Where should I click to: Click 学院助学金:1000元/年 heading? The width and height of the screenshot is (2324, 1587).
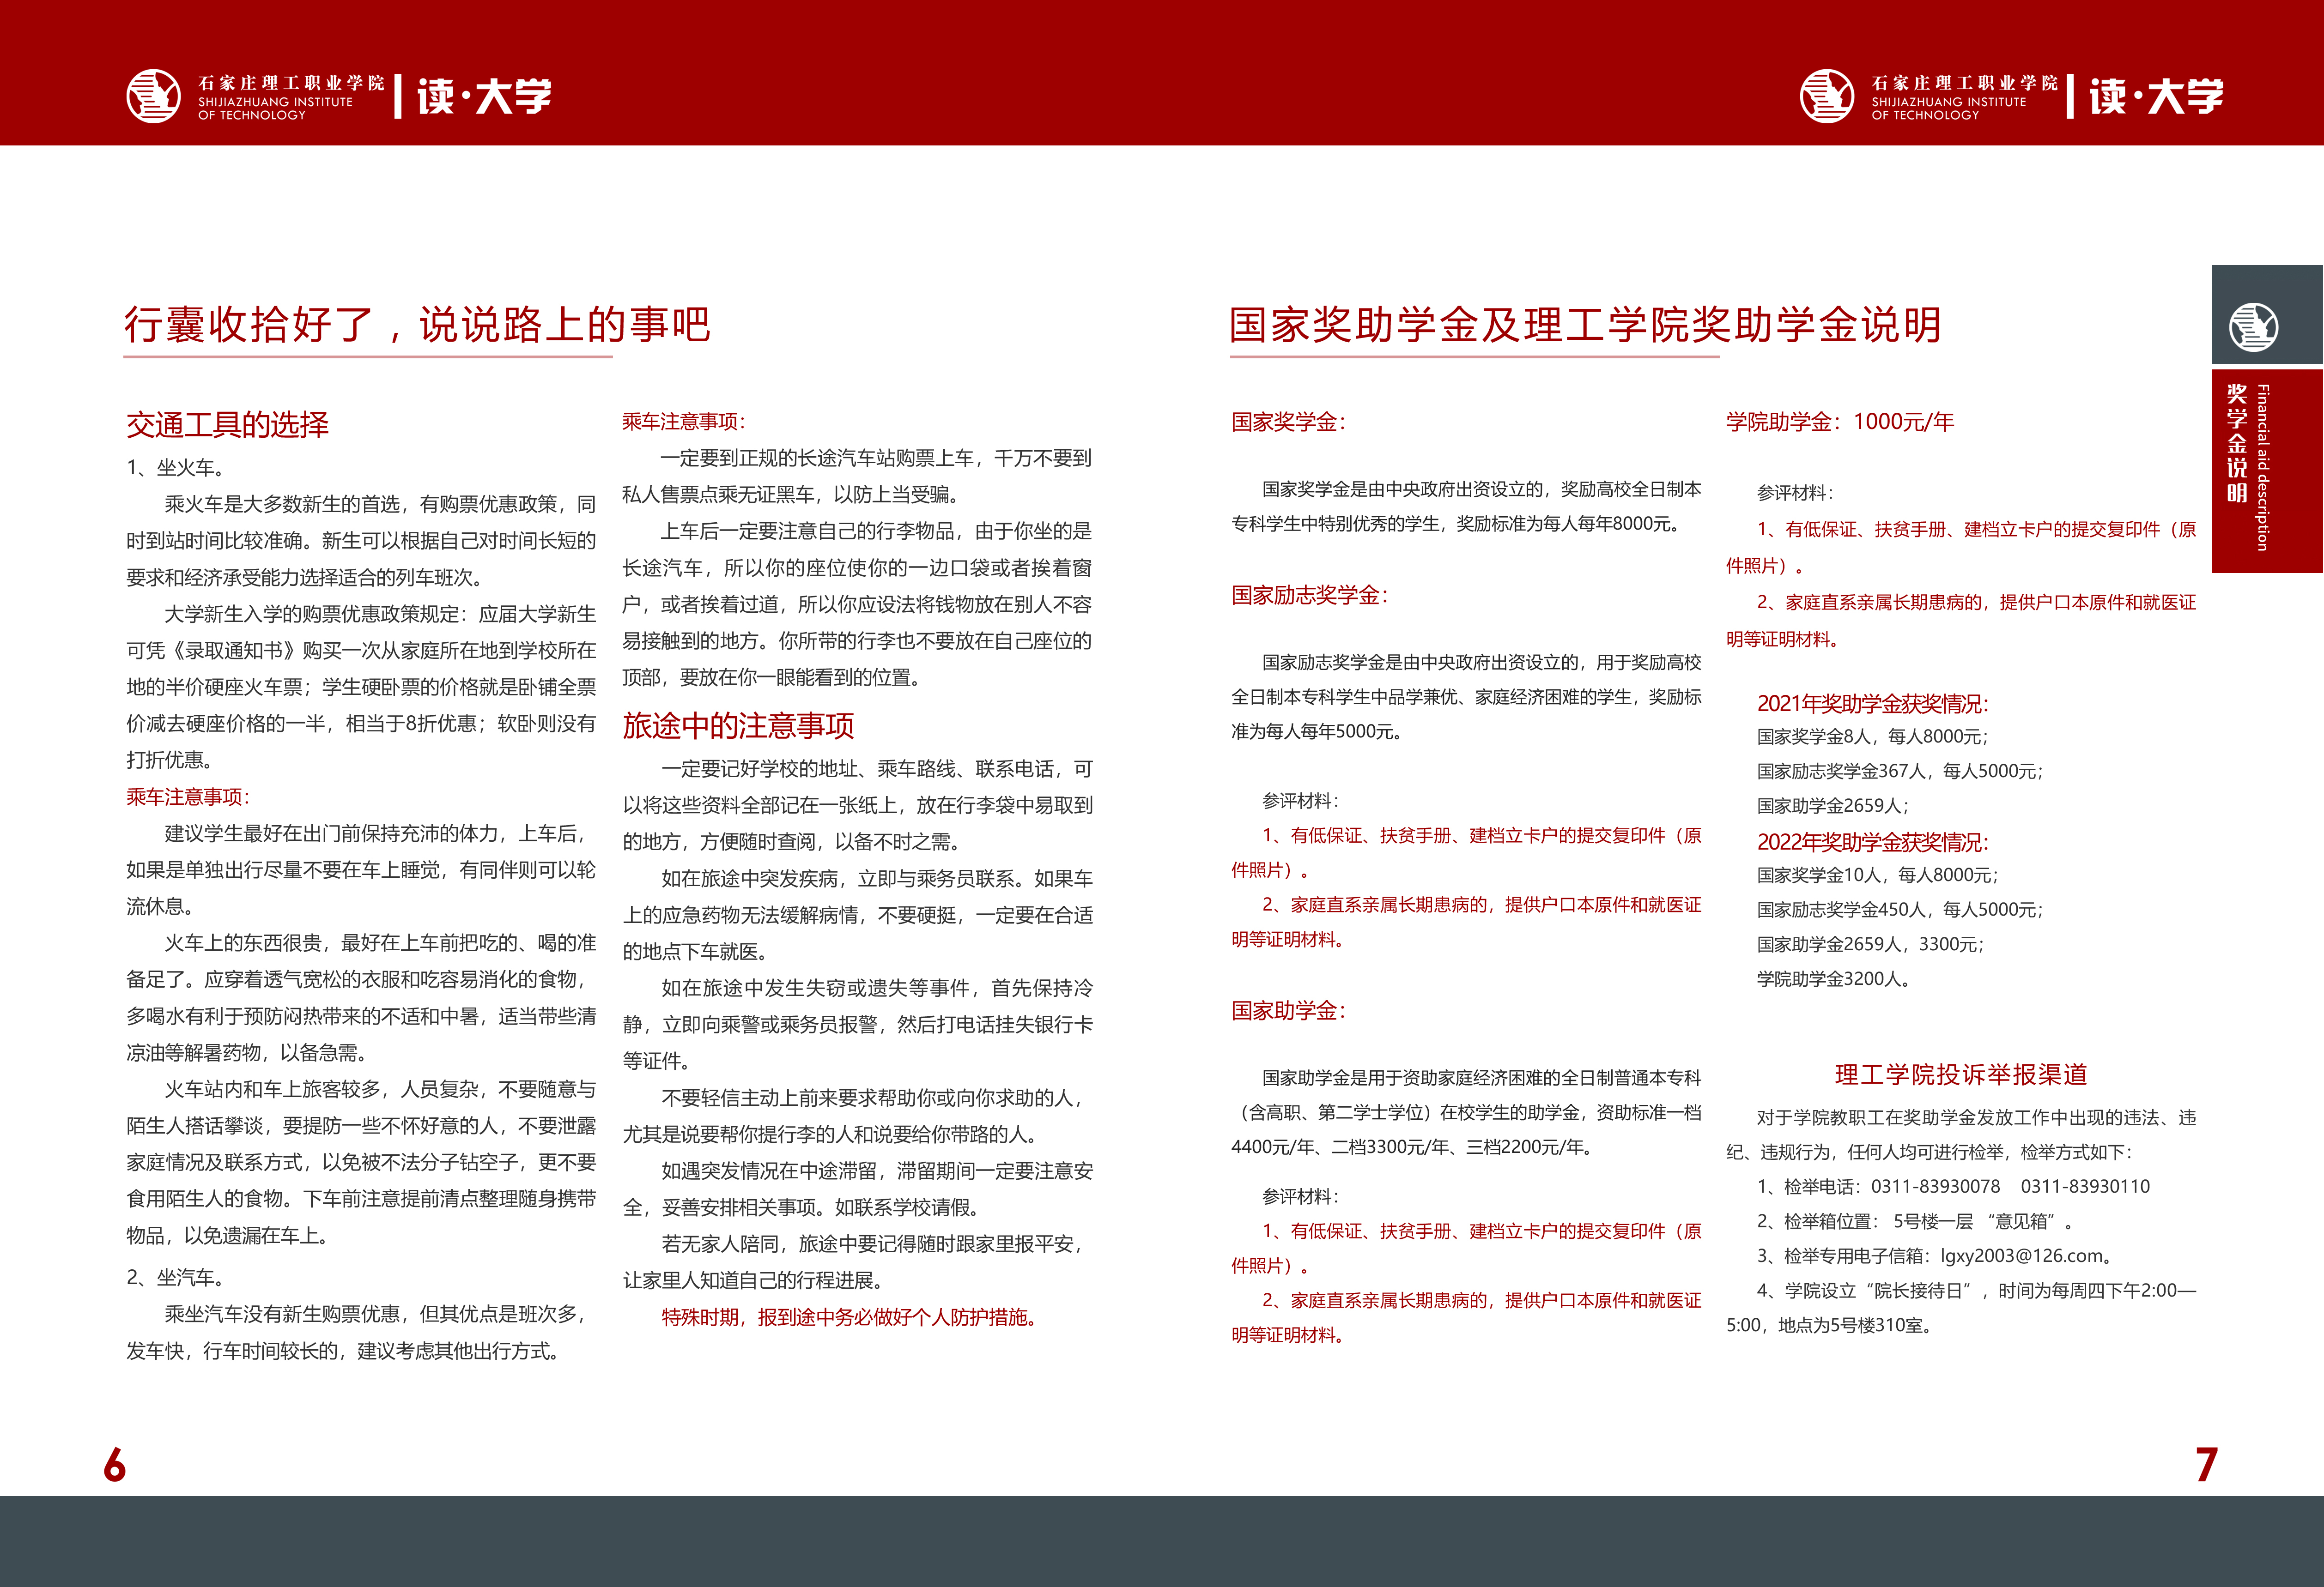1839,422
